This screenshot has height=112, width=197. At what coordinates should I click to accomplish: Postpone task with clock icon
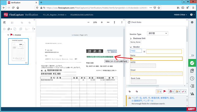(x=192, y=79)
